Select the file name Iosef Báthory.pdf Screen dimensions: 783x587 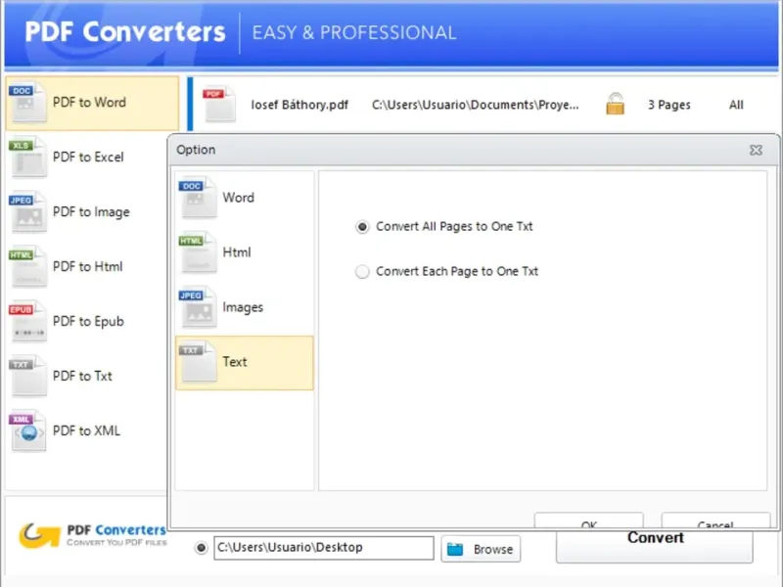[x=299, y=105]
